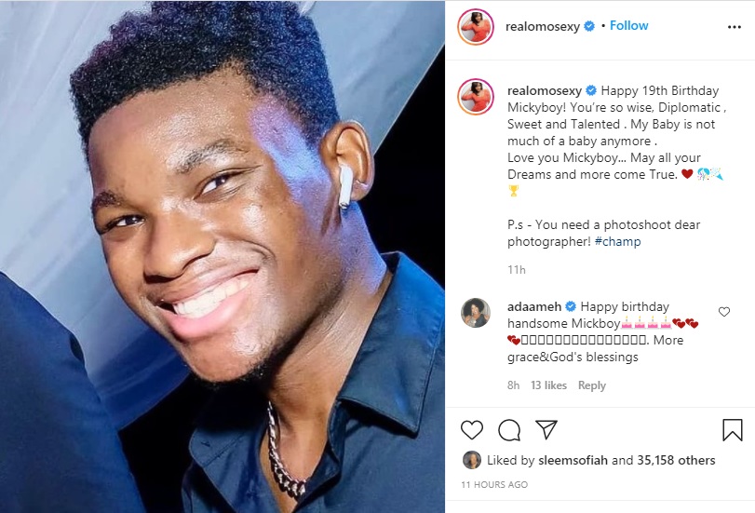The height and width of the screenshot is (513, 755).
Task: View the 13 likes on comment
Action: (548, 385)
